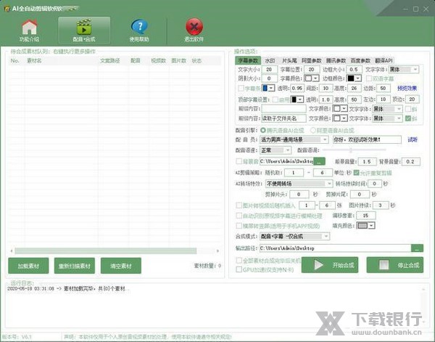Screen dimensions: 435x342
Task: Click the 填充颜色 gray swatch
Action: pos(362,225)
